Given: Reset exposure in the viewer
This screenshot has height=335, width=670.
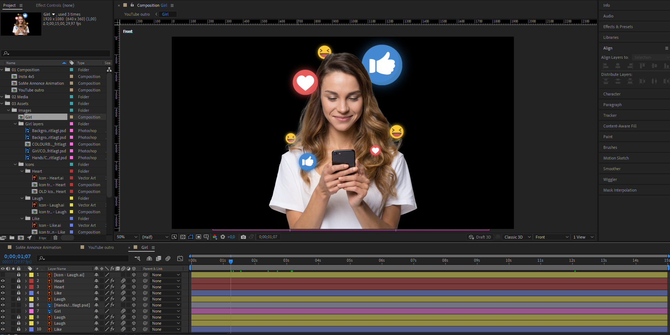Looking at the screenshot, I should click(223, 237).
